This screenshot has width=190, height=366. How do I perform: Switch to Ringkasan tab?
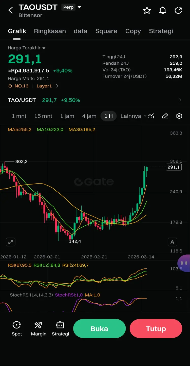(x=50, y=31)
